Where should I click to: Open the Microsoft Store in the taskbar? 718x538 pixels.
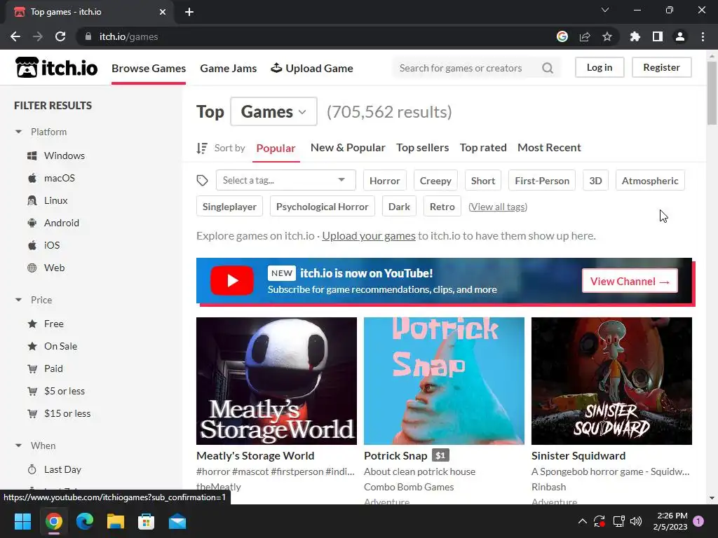tap(146, 521)
